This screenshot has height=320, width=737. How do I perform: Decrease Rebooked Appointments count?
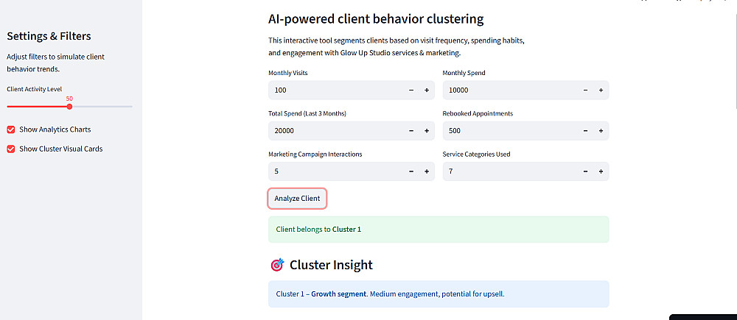[x=585, y=131]
